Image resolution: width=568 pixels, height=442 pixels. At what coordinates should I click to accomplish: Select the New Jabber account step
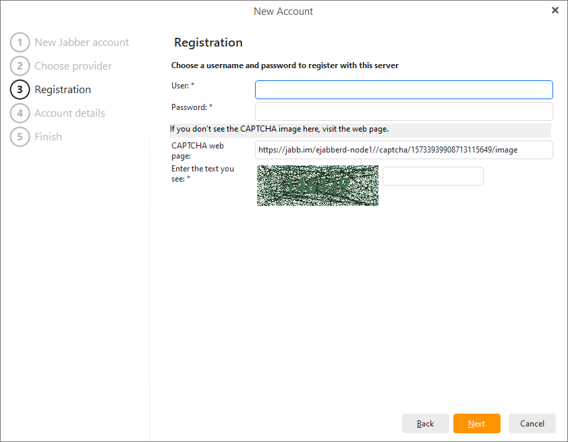pos(82,43)
